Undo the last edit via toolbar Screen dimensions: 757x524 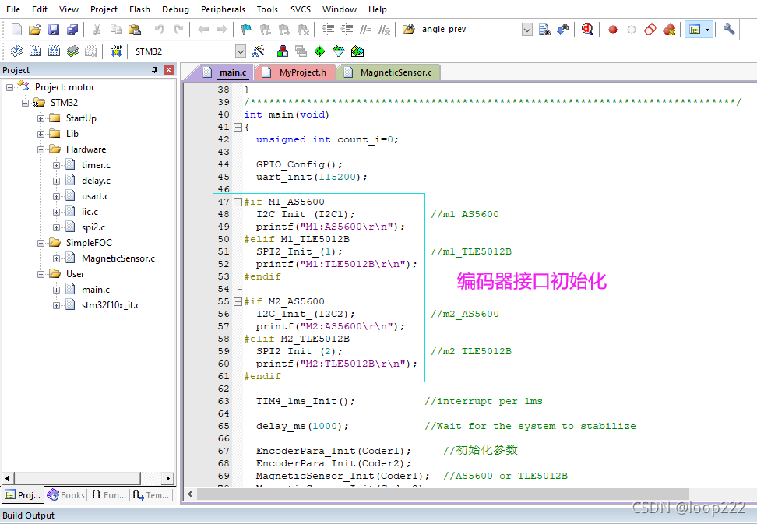pos(160,30)
